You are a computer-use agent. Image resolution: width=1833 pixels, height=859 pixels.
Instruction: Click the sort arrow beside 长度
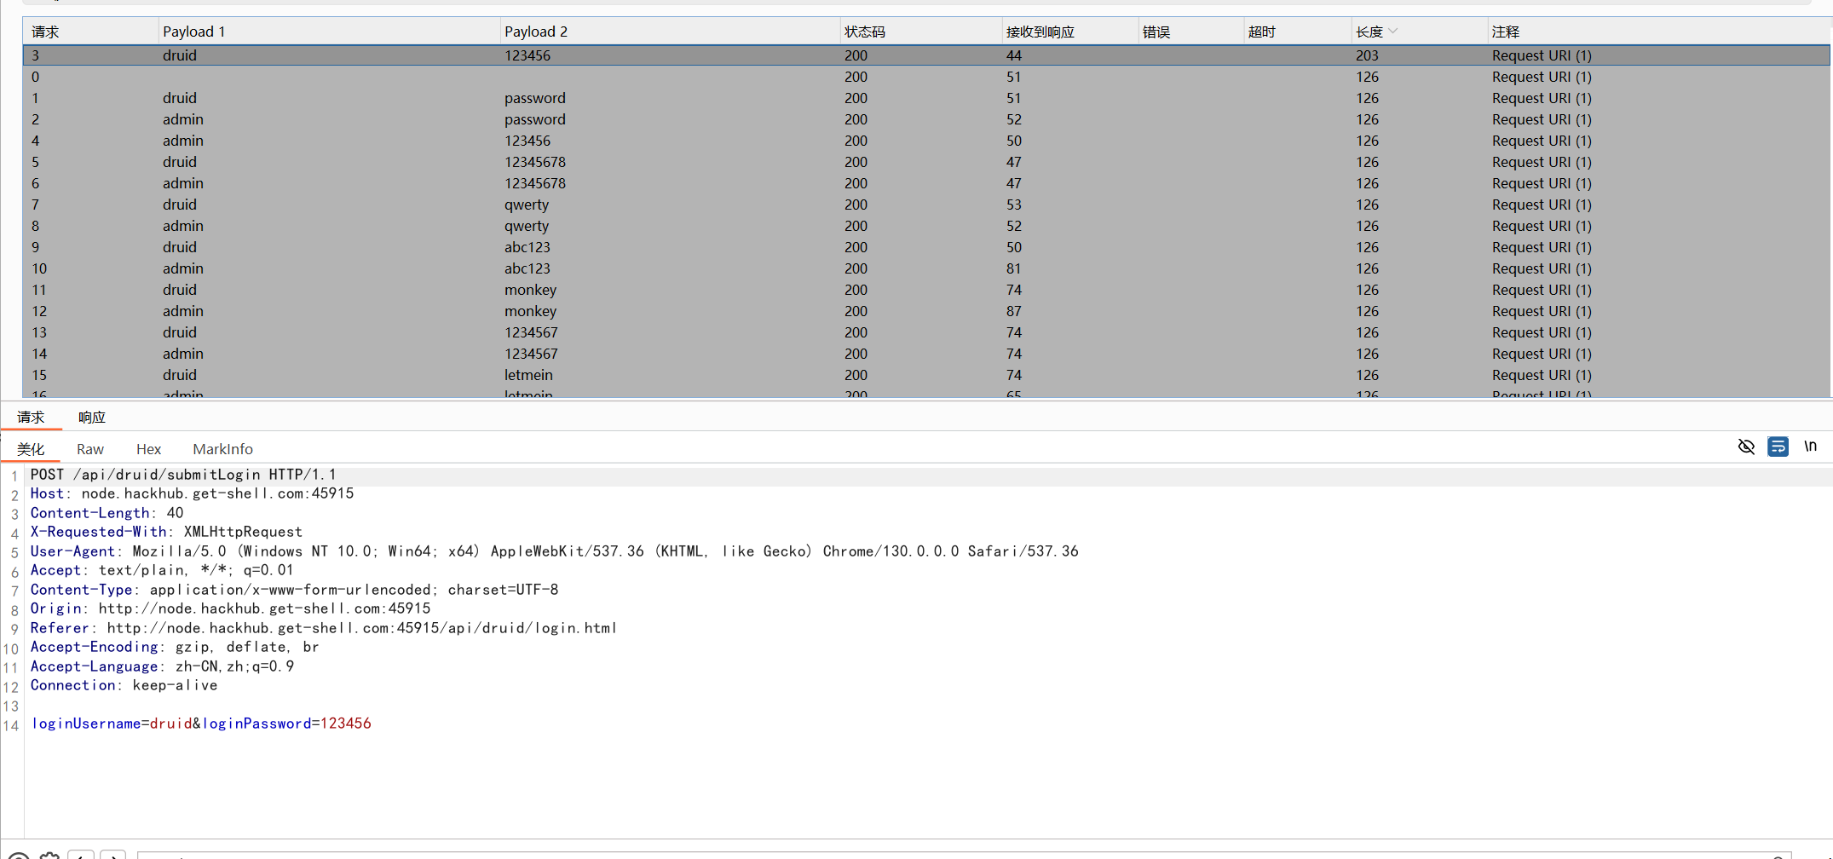(1393, 32)
